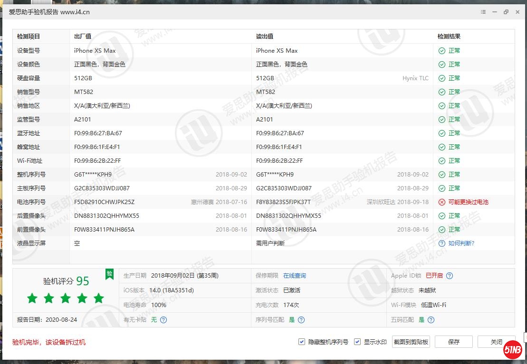Click help icon beside 序列号匹配

click(x=301, y=320)
